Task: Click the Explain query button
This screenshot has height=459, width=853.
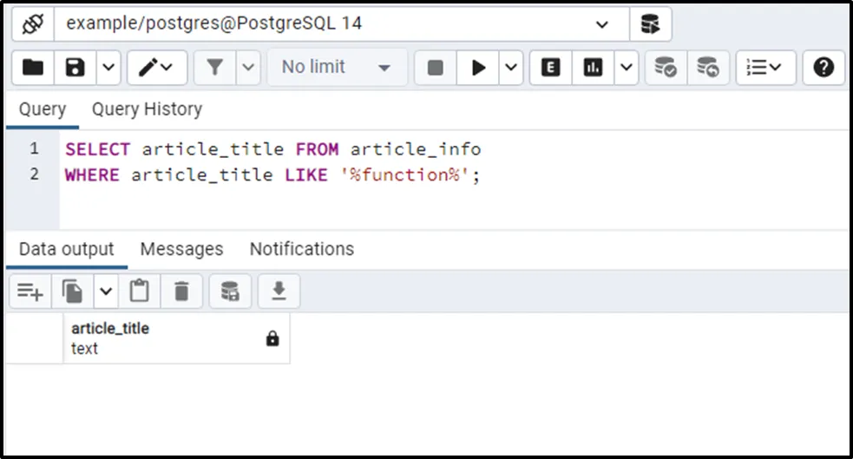Action: point(550,68)
